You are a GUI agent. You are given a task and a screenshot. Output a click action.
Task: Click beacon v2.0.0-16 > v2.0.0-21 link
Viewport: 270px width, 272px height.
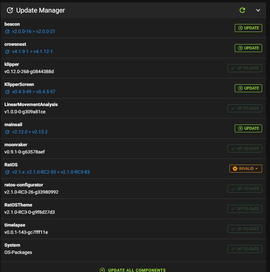(x=34, y=31)
